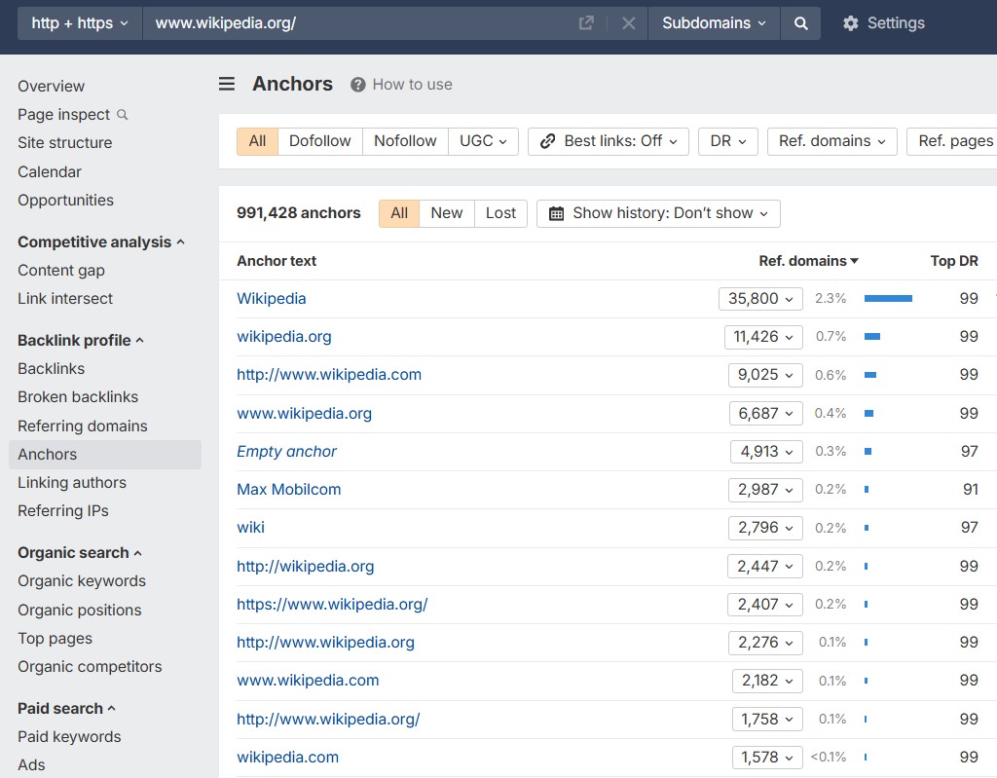Click Max Mobilcom anchor link
This screenshot has width=997, height=778.
(288, 490)
